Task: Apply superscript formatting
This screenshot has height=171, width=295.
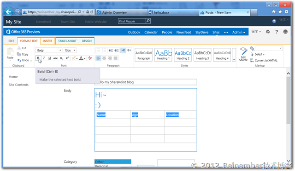Action: tap(67, 58)
